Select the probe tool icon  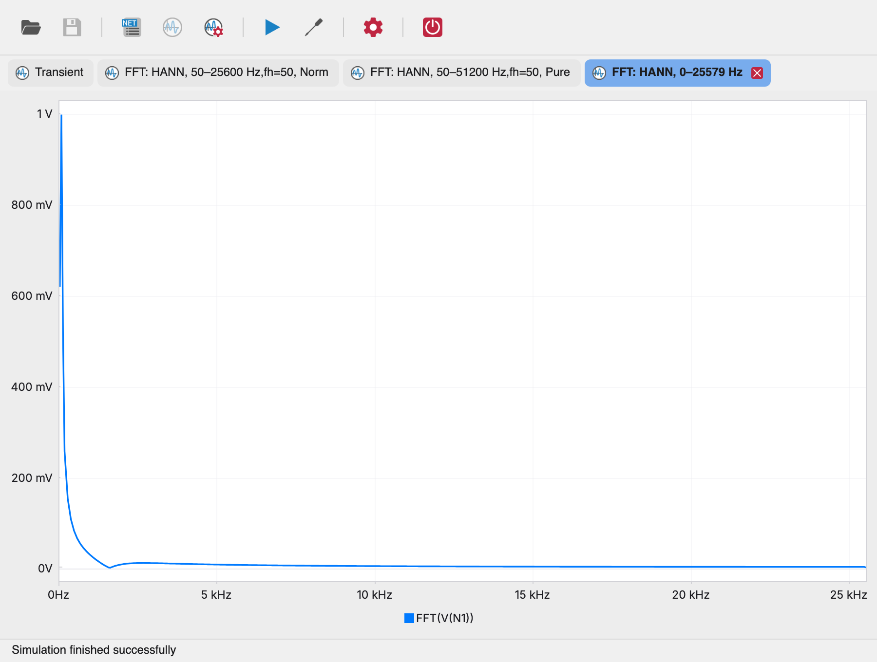(x=314, y=27)
